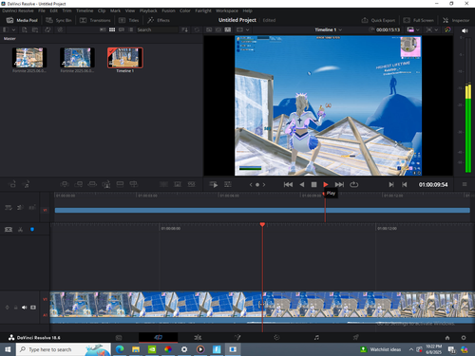
Task: Mute audio with the speaker icon
Action: 465,30
